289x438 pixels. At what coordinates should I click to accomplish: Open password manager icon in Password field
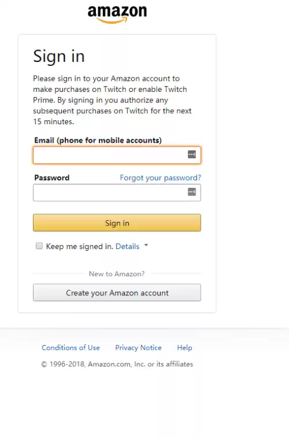coord(192,192)
